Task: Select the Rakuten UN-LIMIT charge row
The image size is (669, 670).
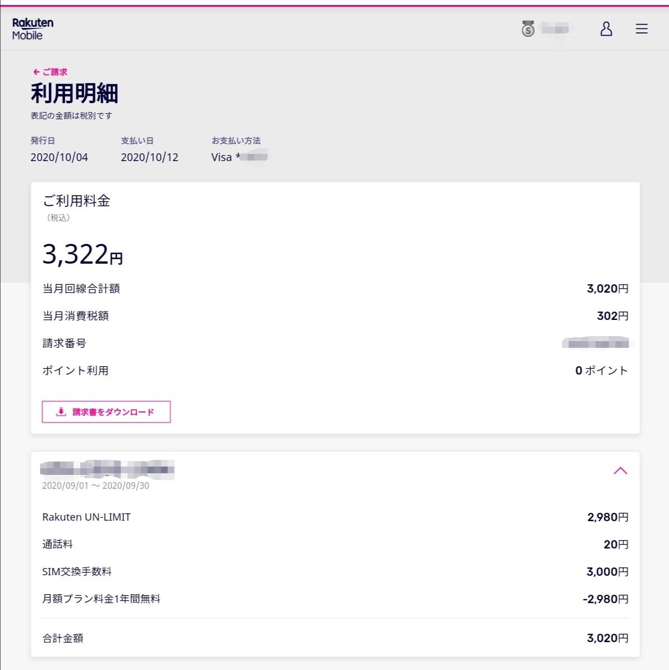Action: (x=86, y=517)
